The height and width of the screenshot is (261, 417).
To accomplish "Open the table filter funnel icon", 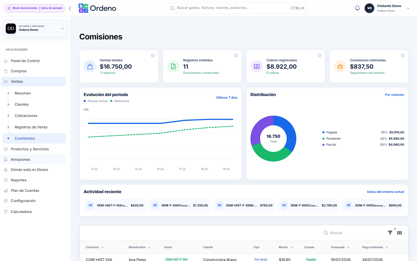I will 390,233.
